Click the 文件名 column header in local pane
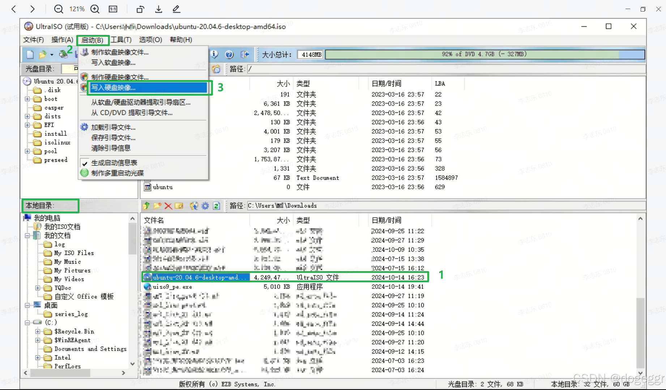666x390 pixels. tap(195, 220)
